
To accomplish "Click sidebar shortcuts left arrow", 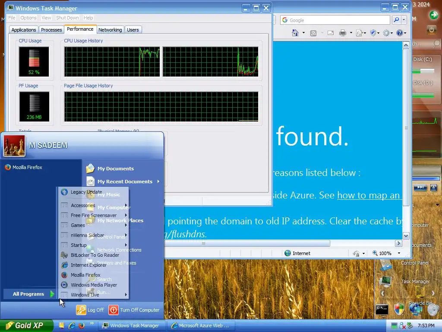I will (x=382, y=294).
